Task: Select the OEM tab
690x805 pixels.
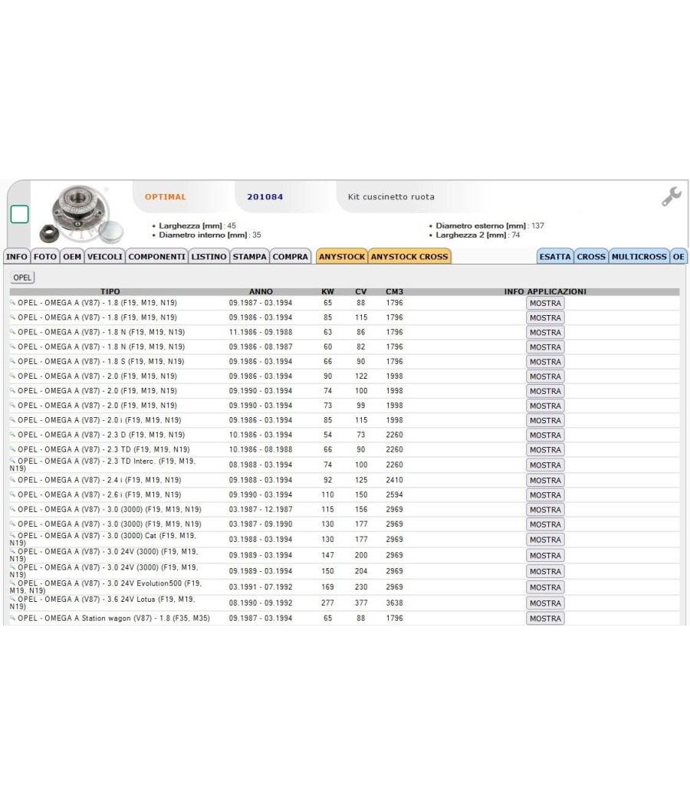Action: click(x=72, y=256)
